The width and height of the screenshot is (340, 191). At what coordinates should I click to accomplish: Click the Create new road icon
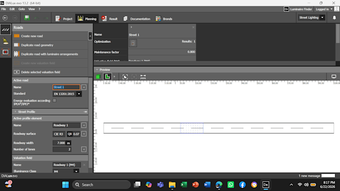[16, 36]
